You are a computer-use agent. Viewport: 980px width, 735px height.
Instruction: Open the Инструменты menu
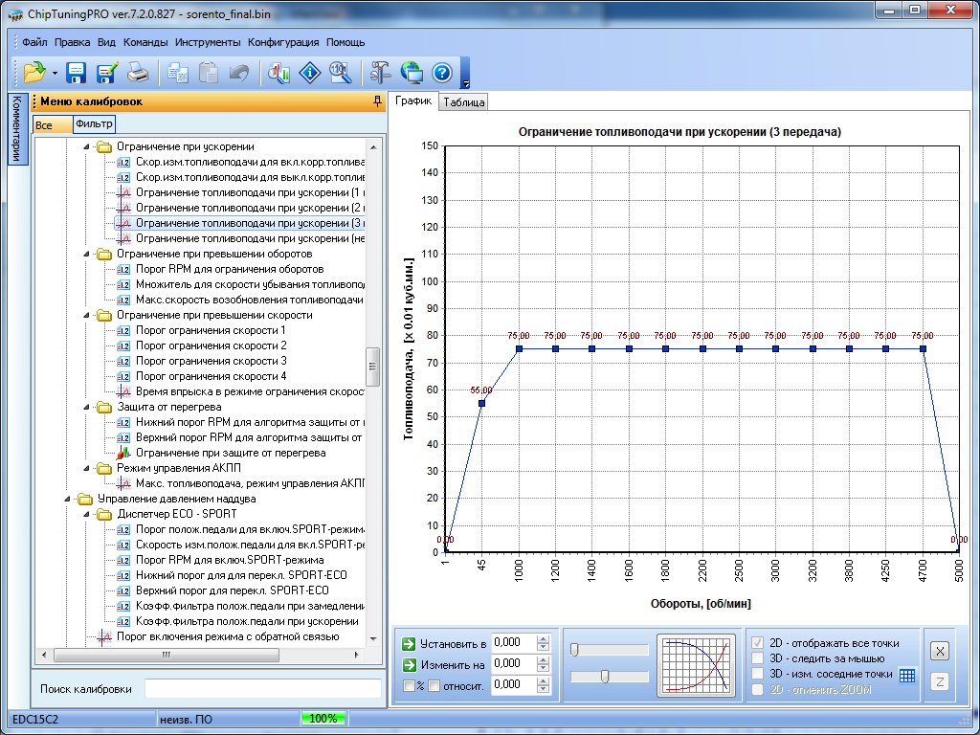coord(208,42)
